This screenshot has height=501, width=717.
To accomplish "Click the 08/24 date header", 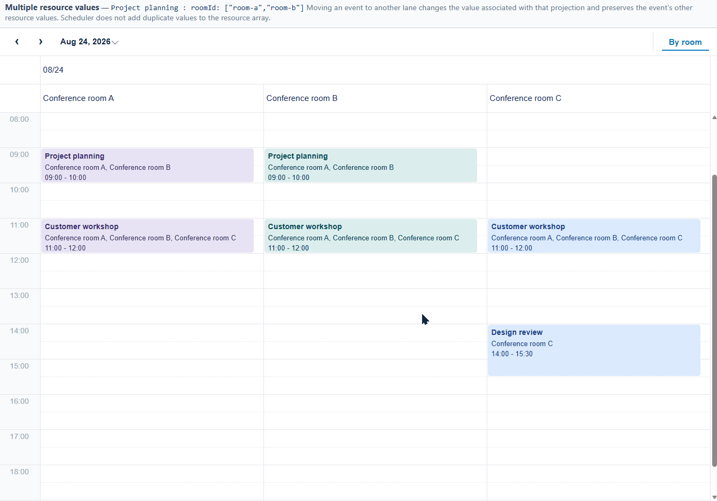I will coord(375,70).
